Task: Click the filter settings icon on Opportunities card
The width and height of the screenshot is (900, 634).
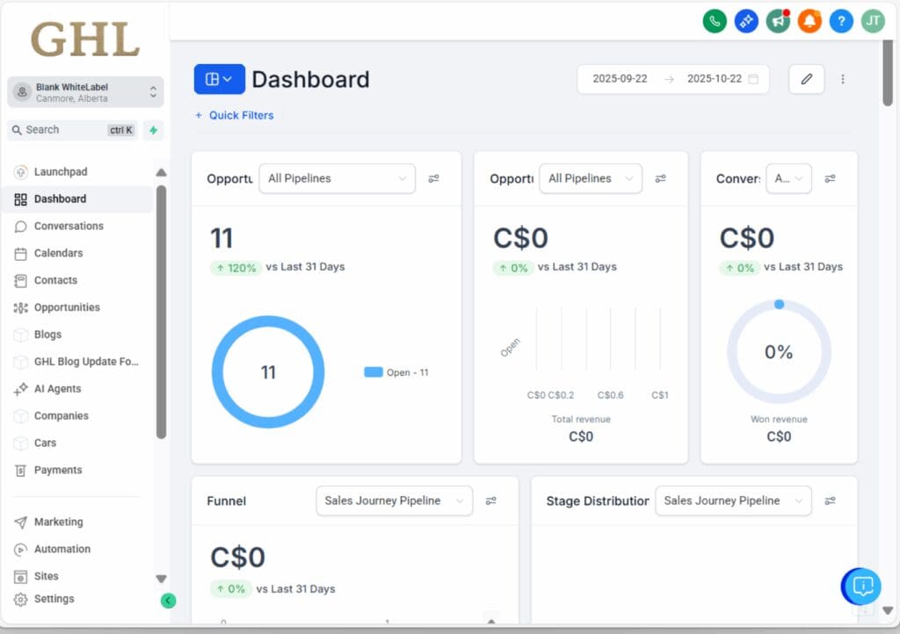Action: coord(433,178)
